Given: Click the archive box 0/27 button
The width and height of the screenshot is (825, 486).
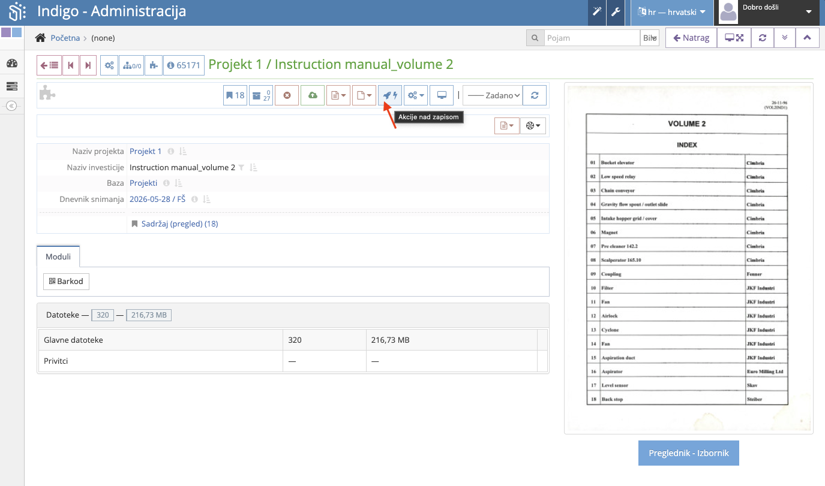Looking at the screenshot, I should click(261, 95).
